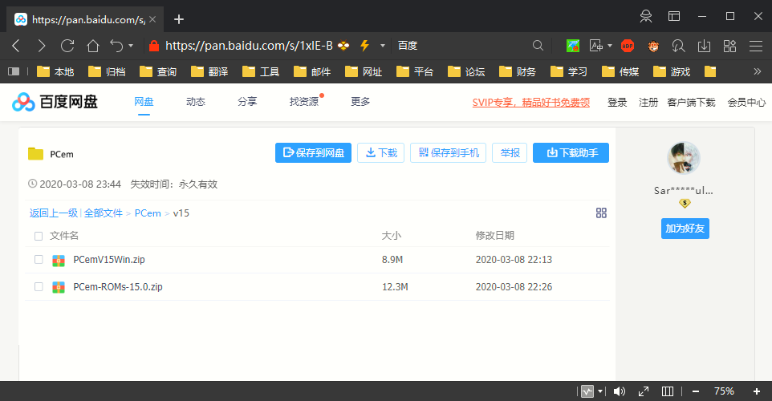Go forward with the forward arrow
This screenshot has height=401, width=772.
click(42, 46)
